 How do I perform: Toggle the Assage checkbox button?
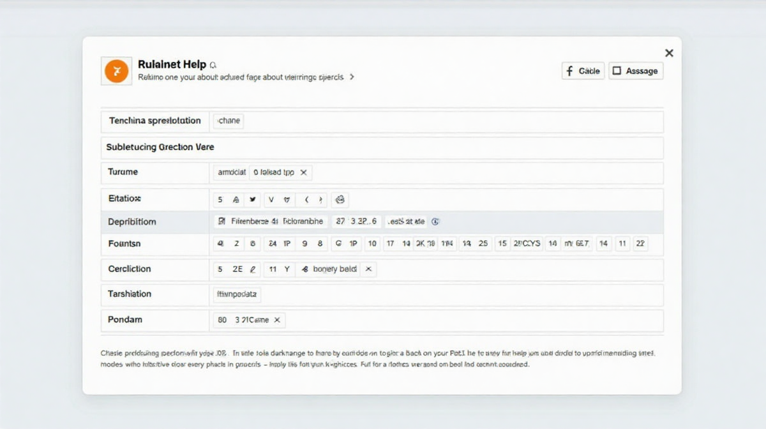pos(636,71)
